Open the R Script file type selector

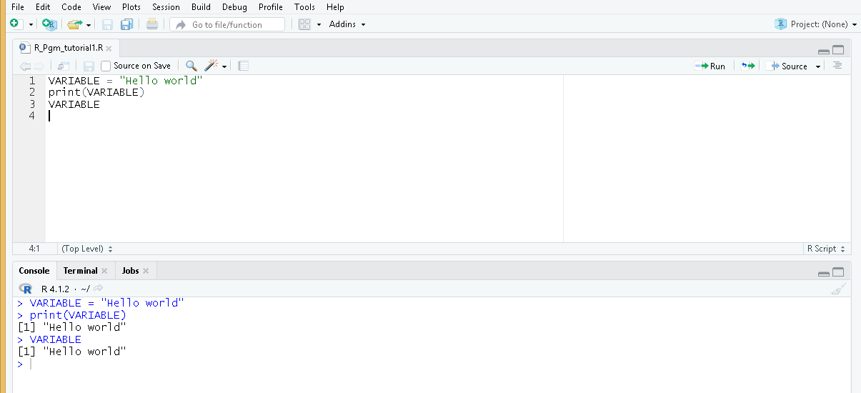coord(826,249)
